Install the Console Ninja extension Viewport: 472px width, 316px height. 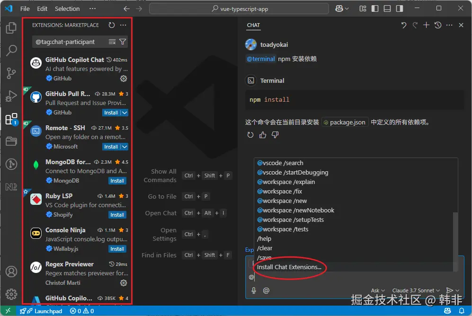point(117,249)
